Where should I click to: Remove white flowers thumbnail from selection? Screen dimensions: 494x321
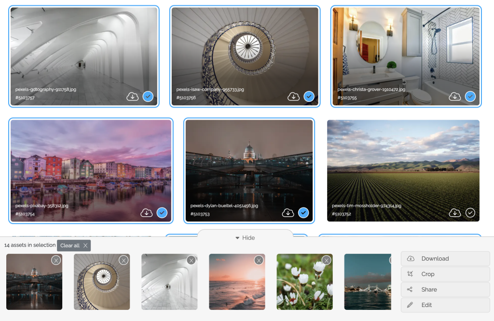pyautogui.click(x=327, y=261)
